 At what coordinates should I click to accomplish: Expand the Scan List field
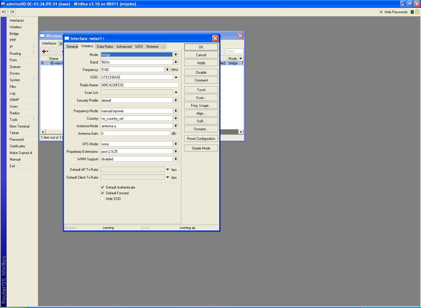tap(176, 93)
